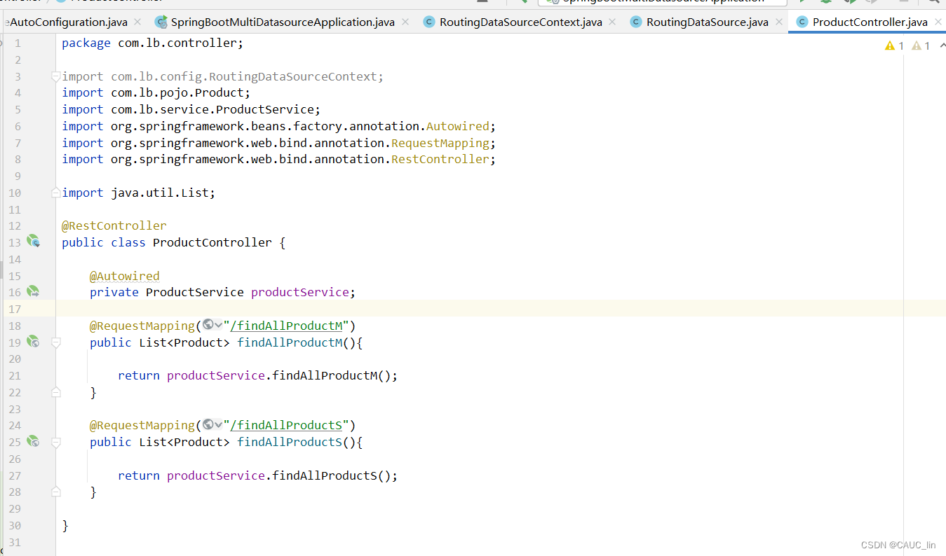This screenshot has width=946, height=556.
Task: Open the URL dropdown beside "/findAllProductS"
Action: click(212, 424)
